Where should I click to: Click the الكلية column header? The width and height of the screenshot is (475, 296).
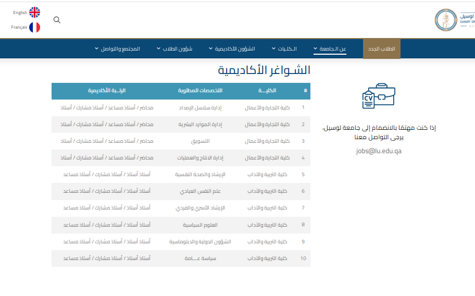click(x=267, y=91)
